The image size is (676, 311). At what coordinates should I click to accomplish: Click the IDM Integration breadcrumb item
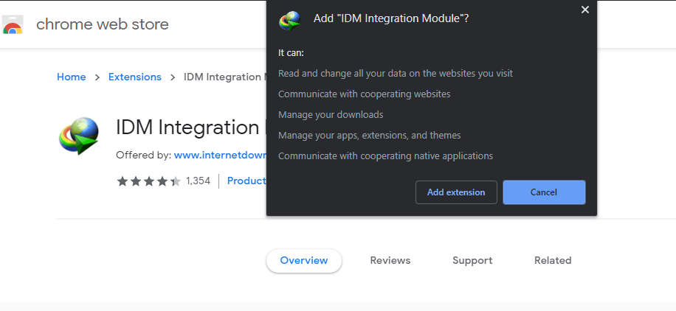tap(224, 77)
